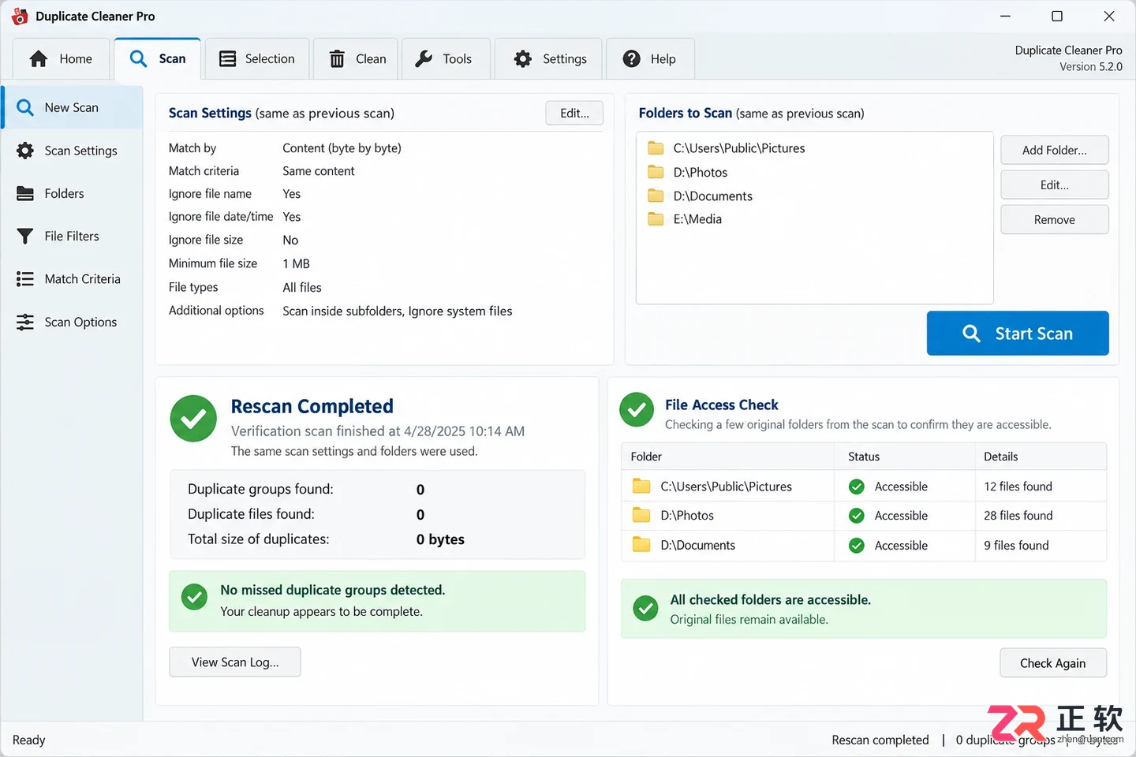The width and height of the screenshot is (1136, 757).
Task: Click the E:\Media folder icon
Action: tap(656, 218)
